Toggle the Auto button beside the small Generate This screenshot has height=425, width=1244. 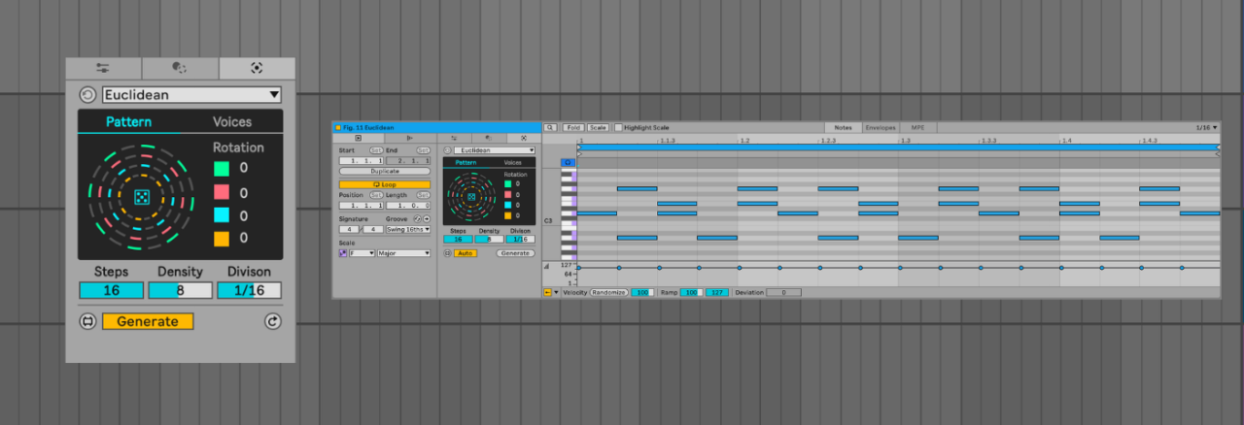coord(466,253)
